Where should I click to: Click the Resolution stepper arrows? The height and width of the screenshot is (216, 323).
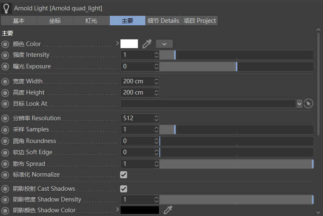click(157, 118)
